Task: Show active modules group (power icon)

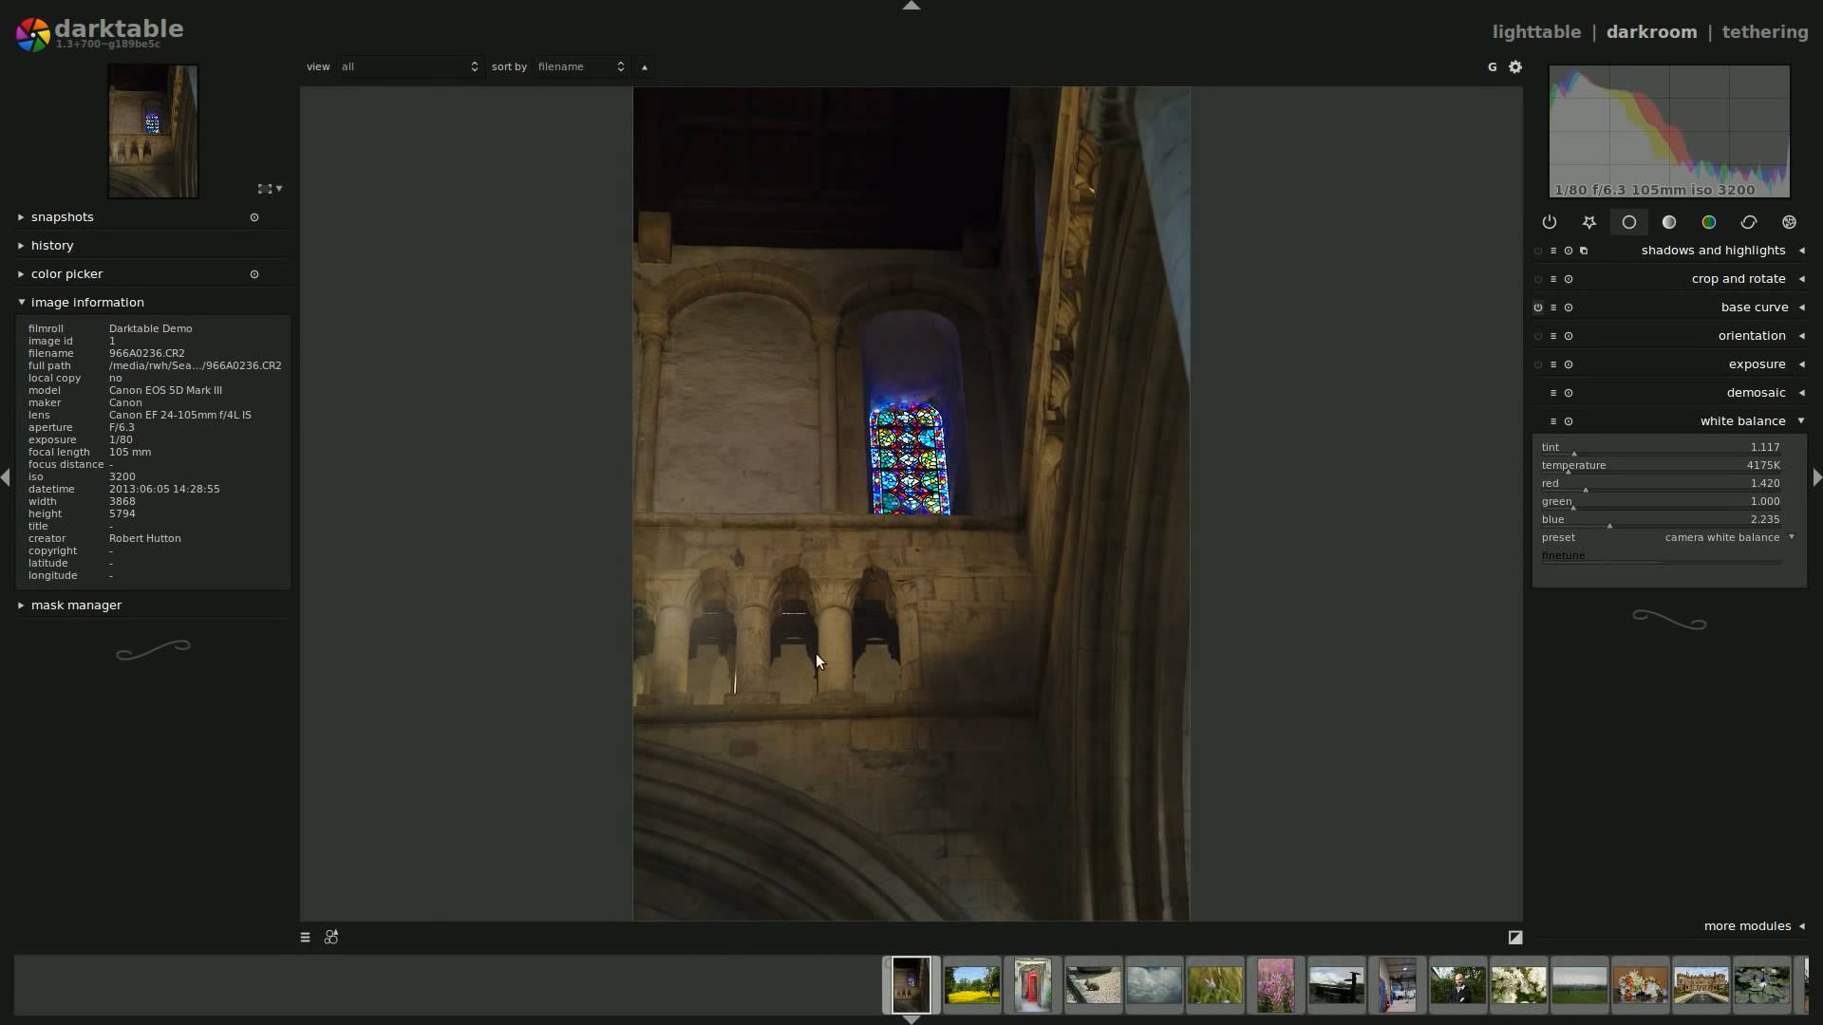Action: (x=1549, y=222)
